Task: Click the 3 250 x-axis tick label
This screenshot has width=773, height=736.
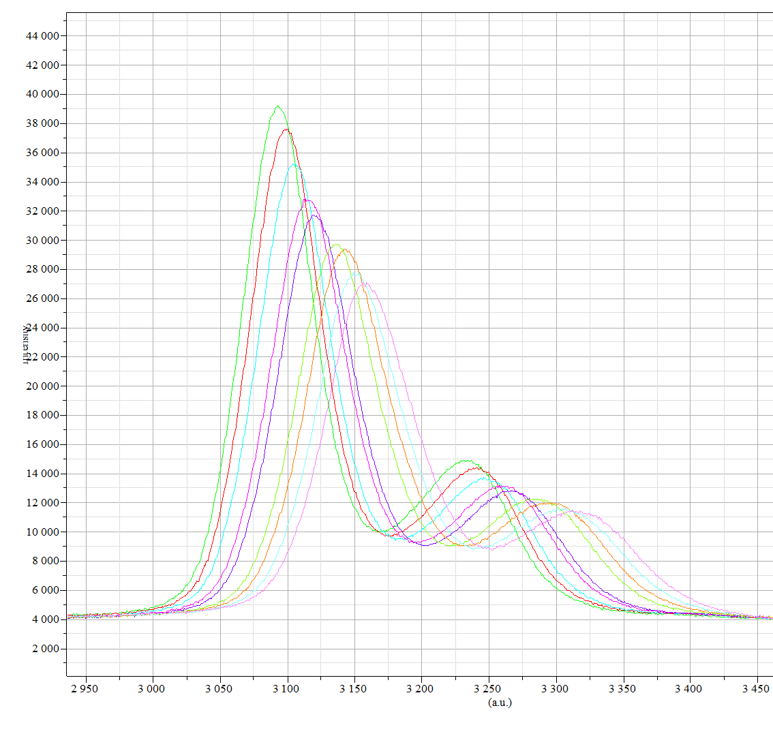Action: 489,689
